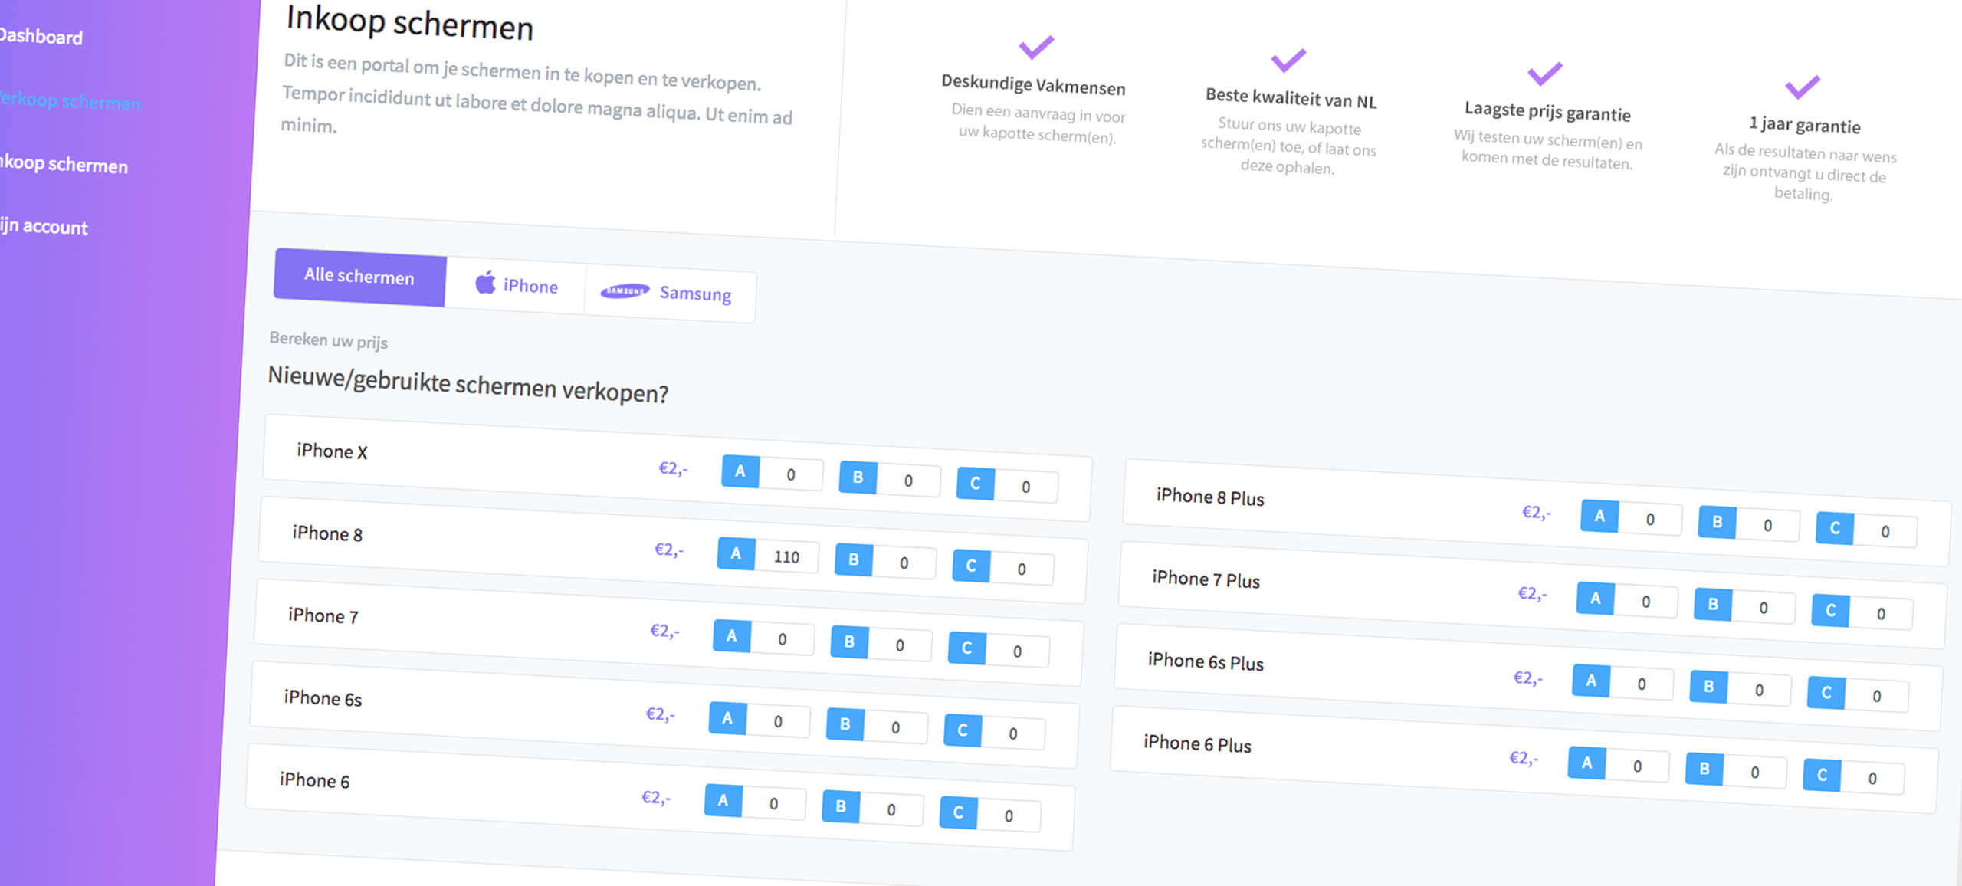Focus iPhone X grade B quantity field

[908, 481]
